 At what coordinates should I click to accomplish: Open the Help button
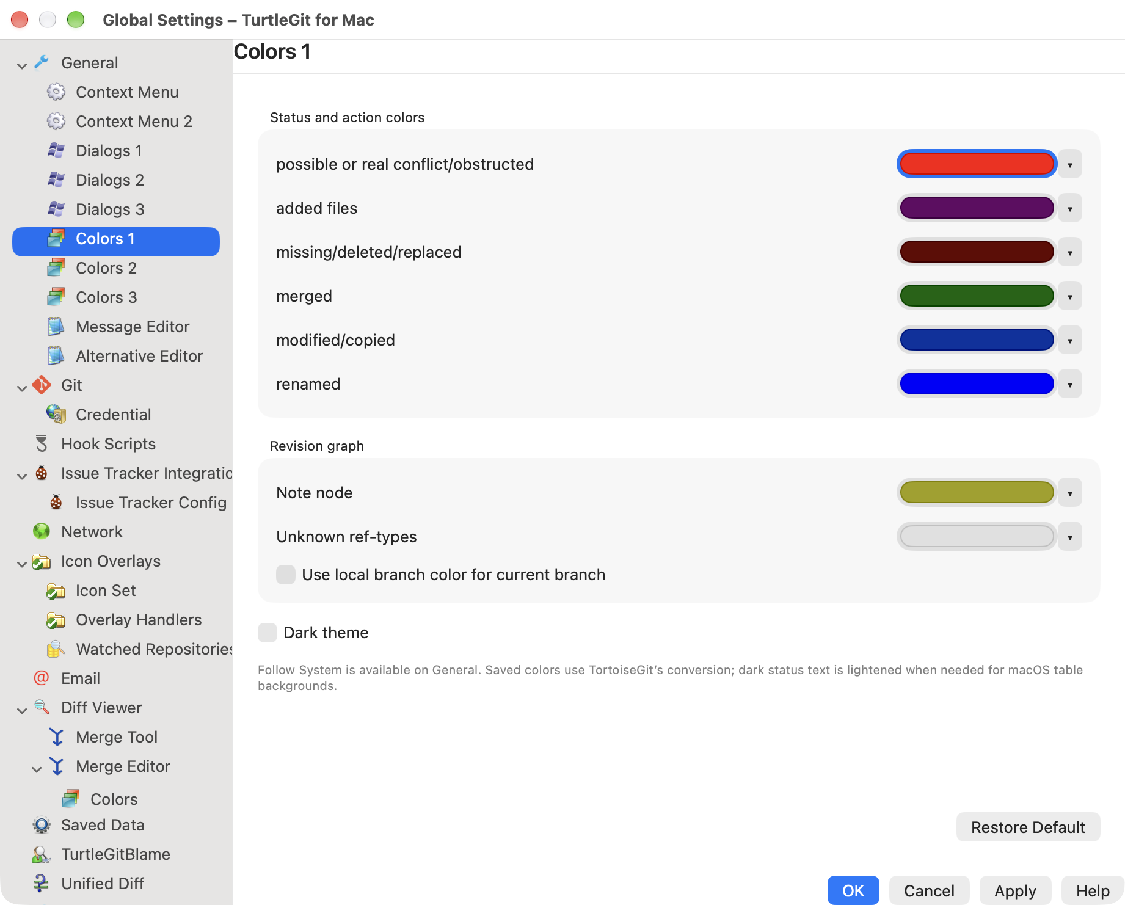click(1092, 890)
